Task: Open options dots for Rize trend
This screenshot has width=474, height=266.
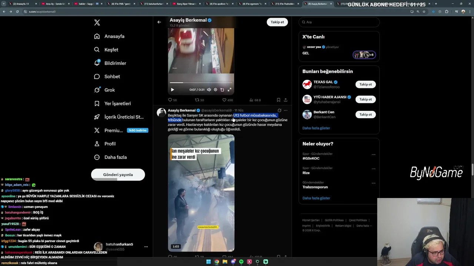Action: 373,169
